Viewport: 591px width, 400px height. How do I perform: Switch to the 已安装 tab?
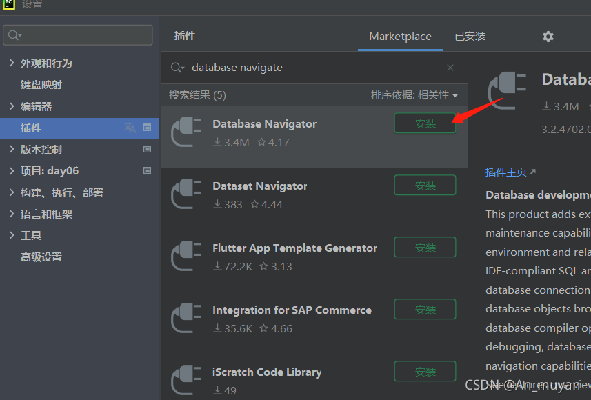pyautogui.click(x=470, y=36)
